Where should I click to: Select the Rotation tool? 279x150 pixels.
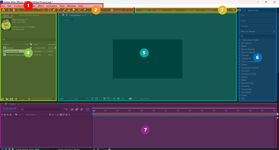[39, 10]
